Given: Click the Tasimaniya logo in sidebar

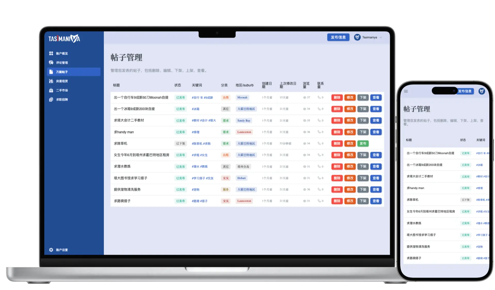Looking at the screenshot, I should 64,39.
